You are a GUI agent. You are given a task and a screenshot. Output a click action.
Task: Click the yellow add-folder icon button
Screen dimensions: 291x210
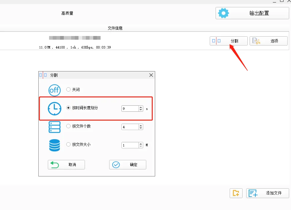click(236, 193)
